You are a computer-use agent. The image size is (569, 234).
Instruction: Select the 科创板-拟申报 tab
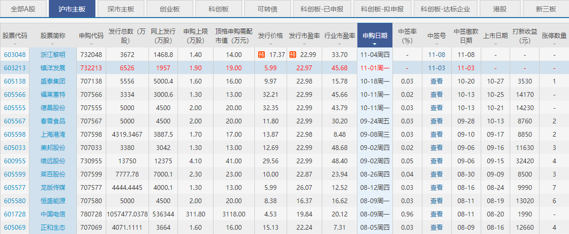coord(382,9)
